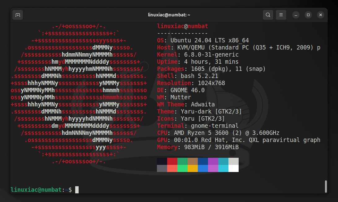This screenshot has height=202, width=338.
Task: Click the bright blue color block
Action: (203, 168)
